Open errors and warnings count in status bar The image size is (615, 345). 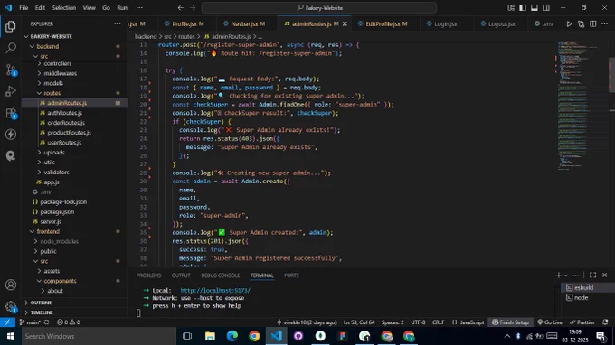click(69, 322)
